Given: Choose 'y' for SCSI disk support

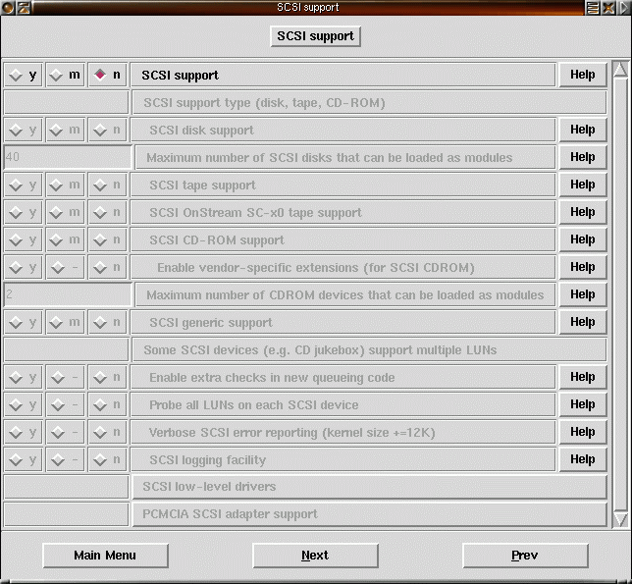Looking at the screenshot, I should (23, 130).
